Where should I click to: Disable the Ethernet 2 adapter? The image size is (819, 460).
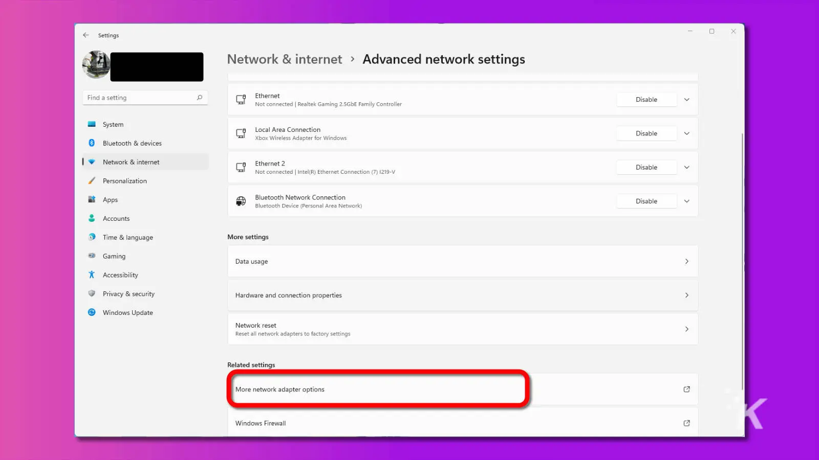coord(646,167)
